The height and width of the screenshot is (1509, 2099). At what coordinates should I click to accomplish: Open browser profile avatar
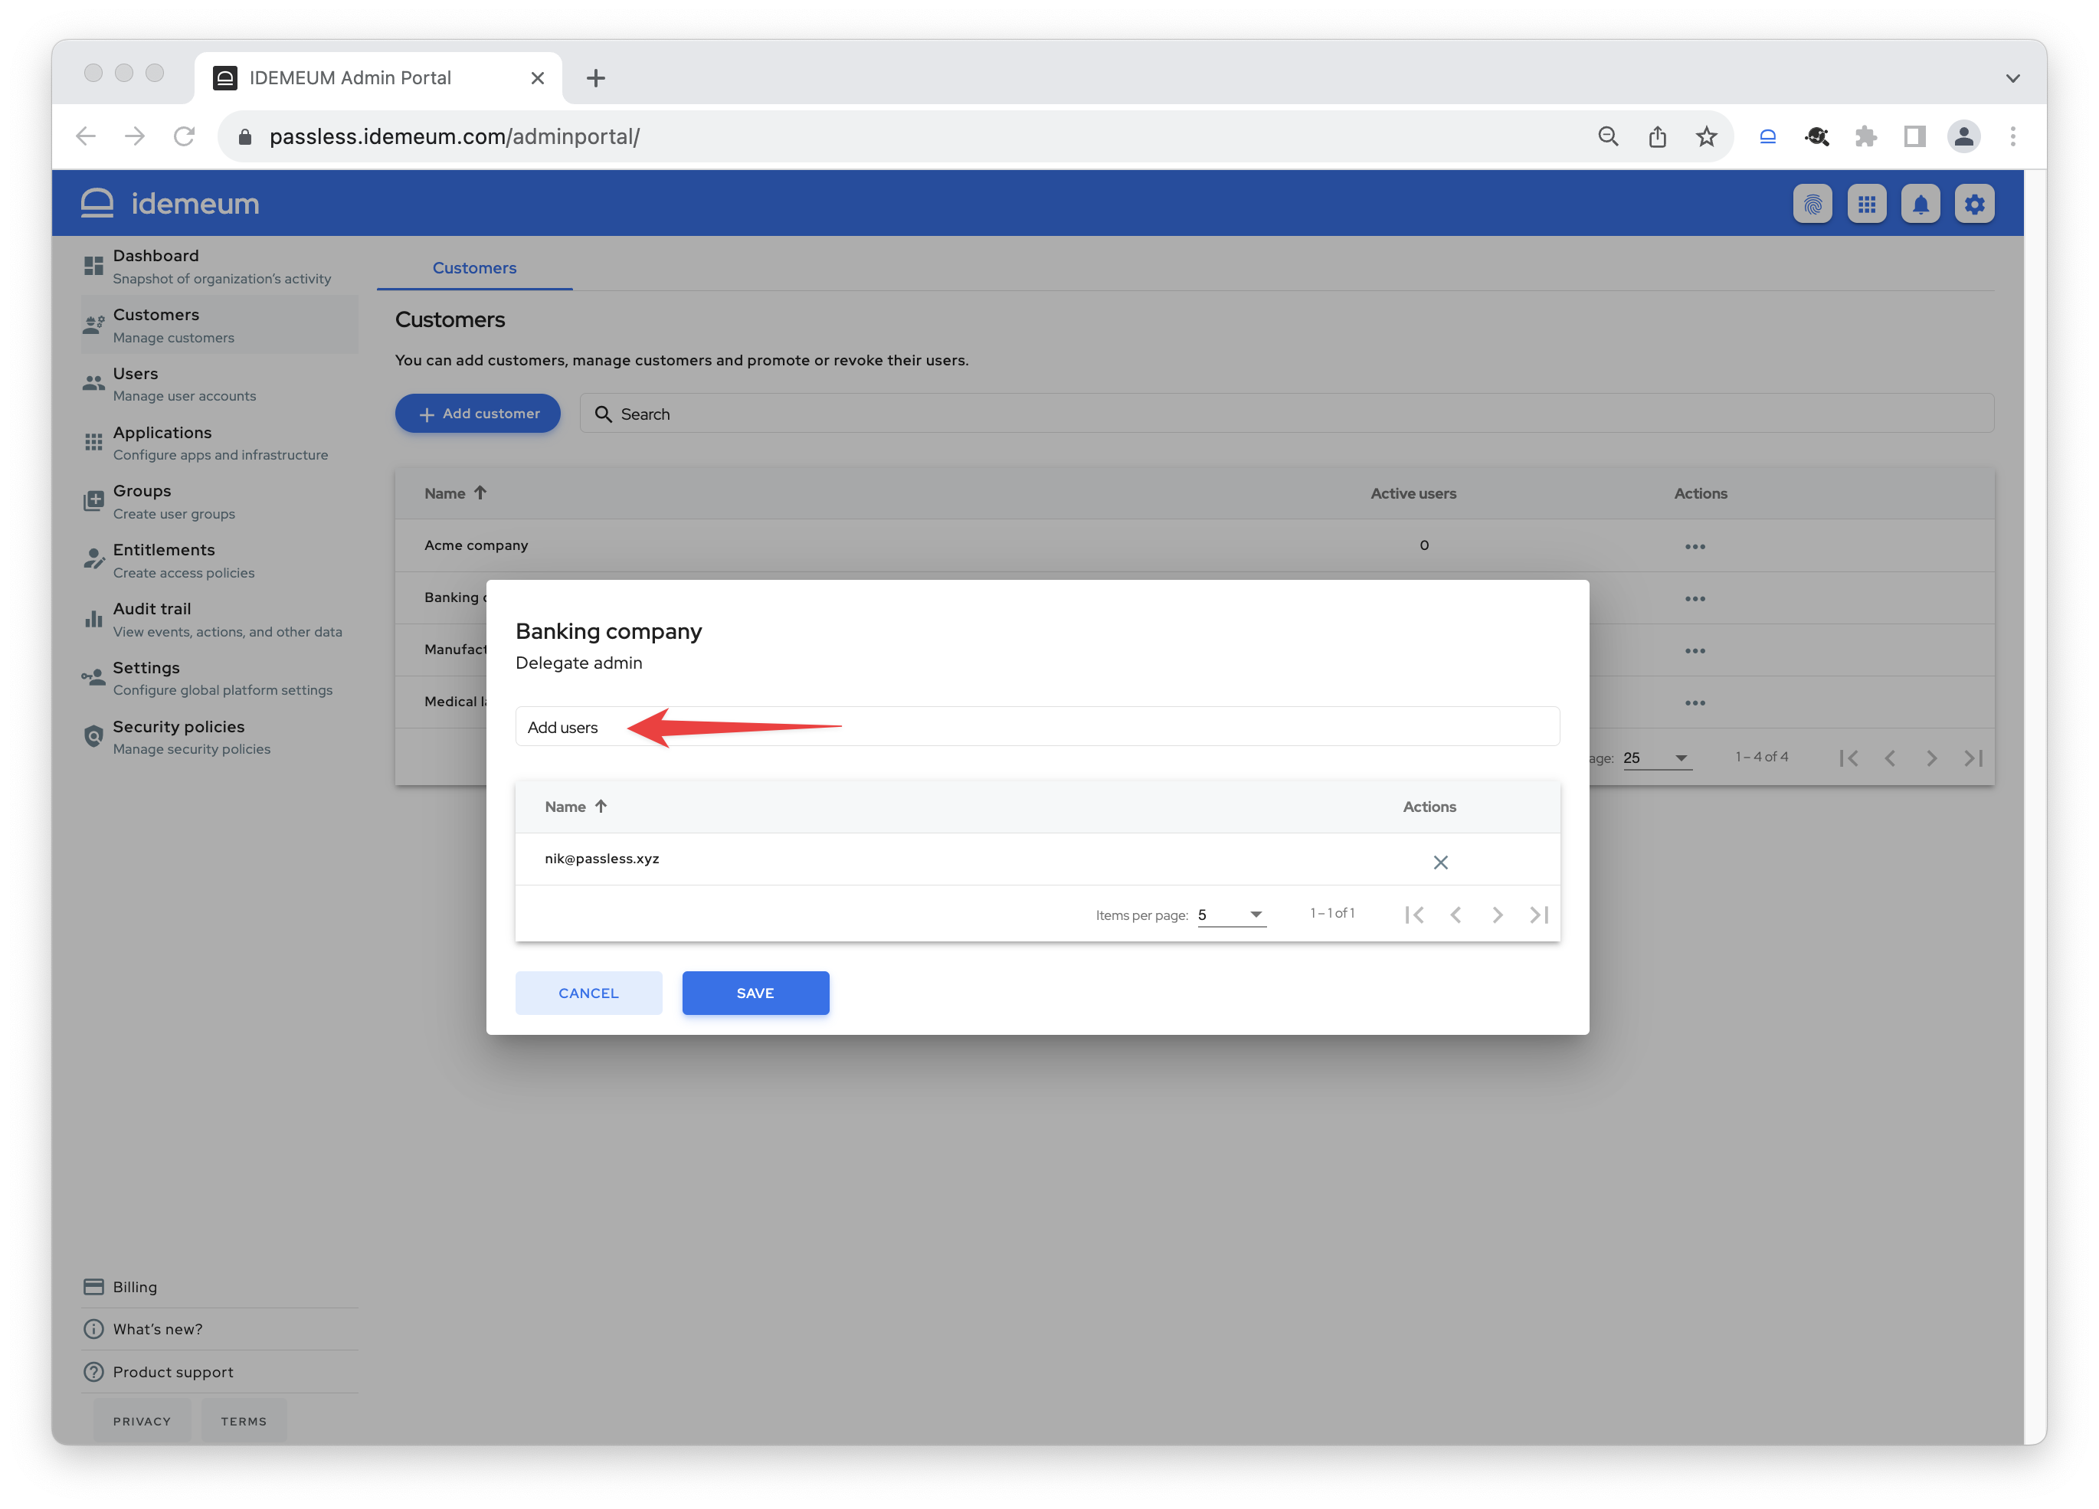pos(1963,137)
